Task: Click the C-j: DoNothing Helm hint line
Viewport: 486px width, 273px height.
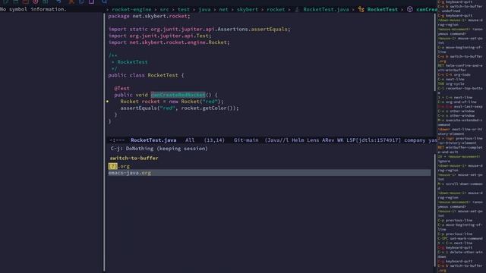Action: [159, 149]
